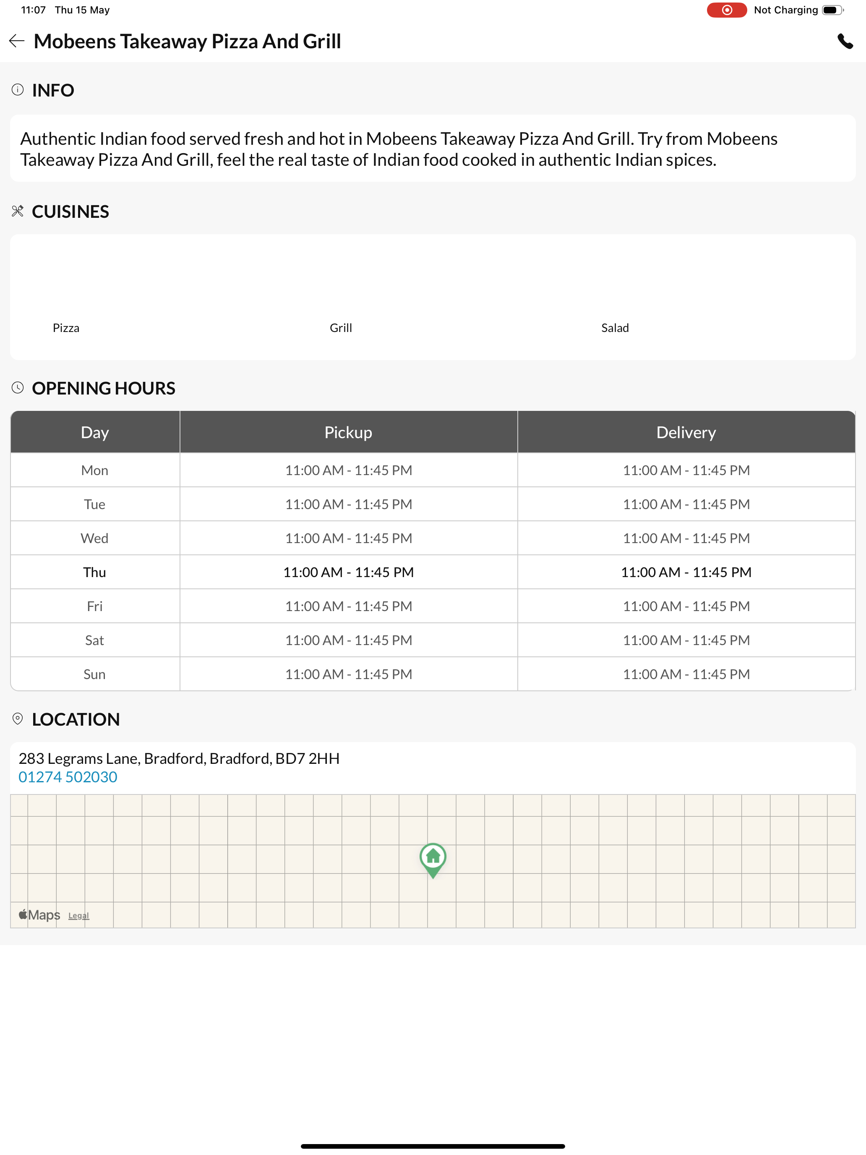
Task: Click the Pickup column header
Action: (x=349, y=432)
